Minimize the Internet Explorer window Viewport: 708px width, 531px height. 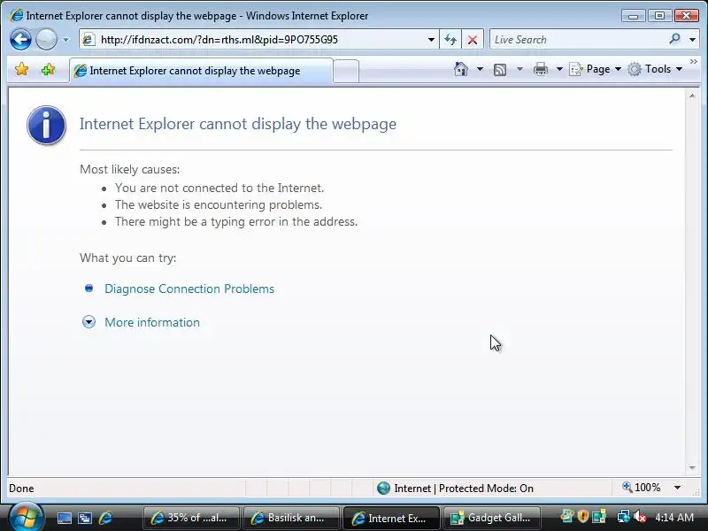point(633,16)
